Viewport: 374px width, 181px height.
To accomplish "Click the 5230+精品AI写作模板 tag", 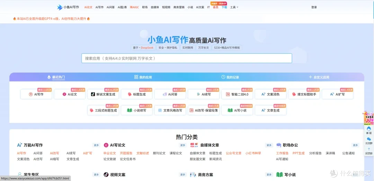I will click(227, 48).
